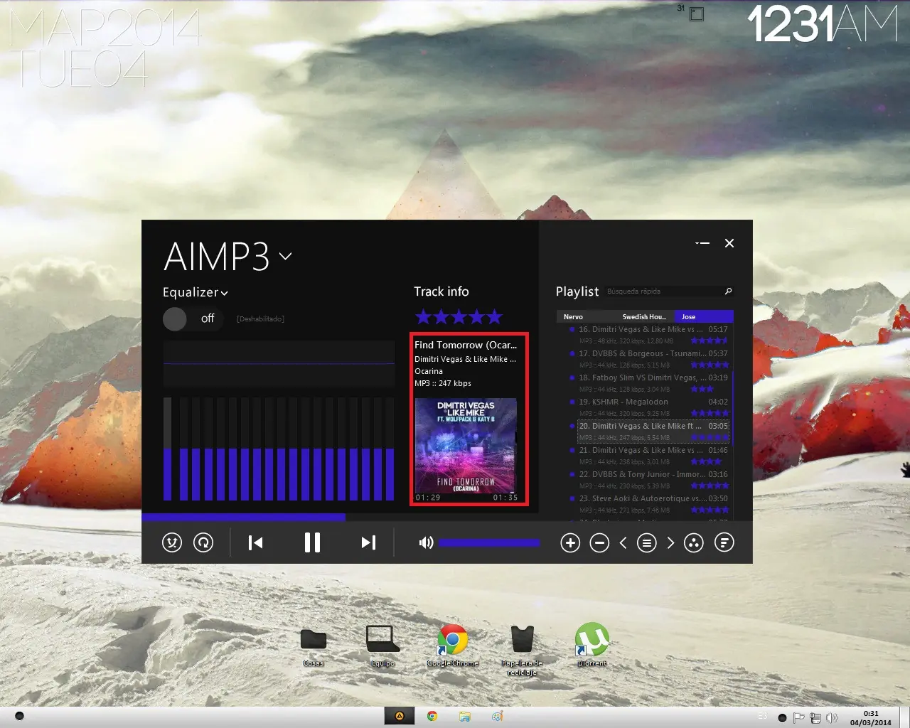Expand the AIMP3 title dropdown

click(x=285, y=256)
